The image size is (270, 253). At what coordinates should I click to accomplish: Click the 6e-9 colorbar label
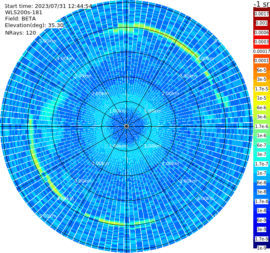(x=262, y=220)
